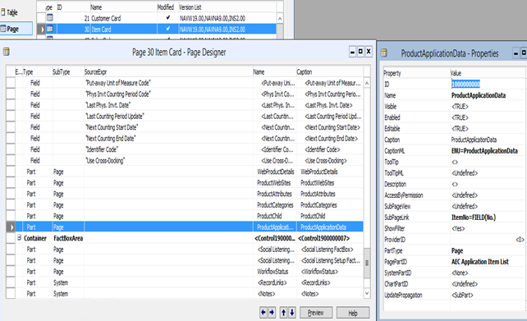Click the ProviderID assist-edit arrow
This screenshot has height=321, width=527.
[x=520, y=240]
